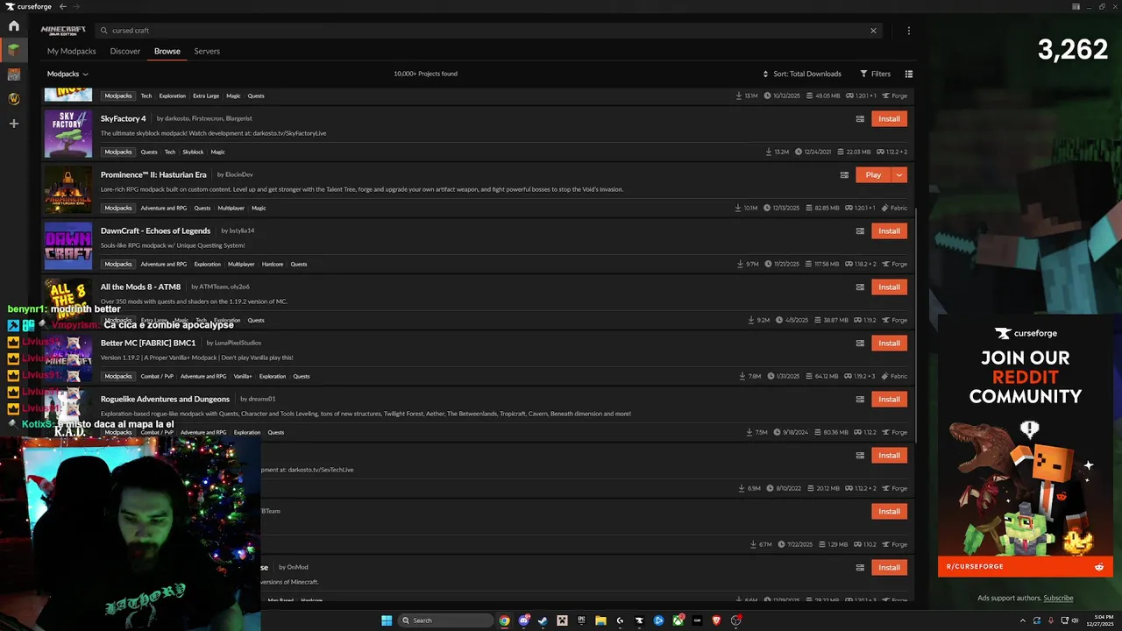Install DawnCraft - Echoes of Legends

pos(889,230)
